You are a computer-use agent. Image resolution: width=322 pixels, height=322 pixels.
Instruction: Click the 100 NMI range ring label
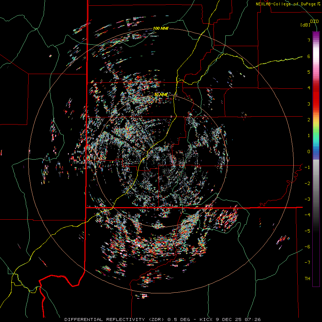point(161,28)
